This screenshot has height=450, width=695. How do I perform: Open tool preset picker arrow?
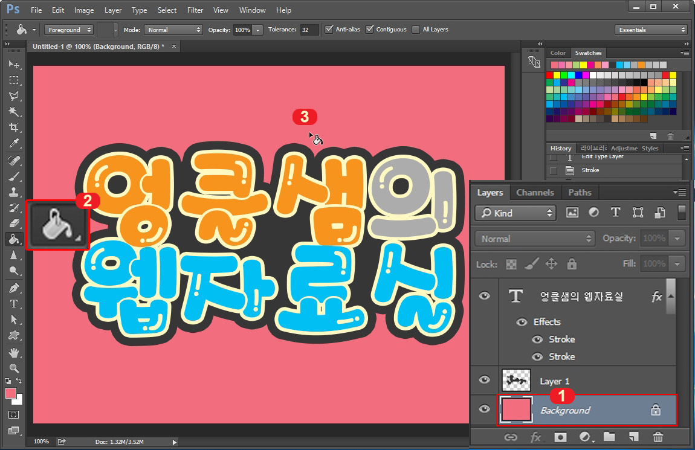pyautogui.click(x=34, y=30)
